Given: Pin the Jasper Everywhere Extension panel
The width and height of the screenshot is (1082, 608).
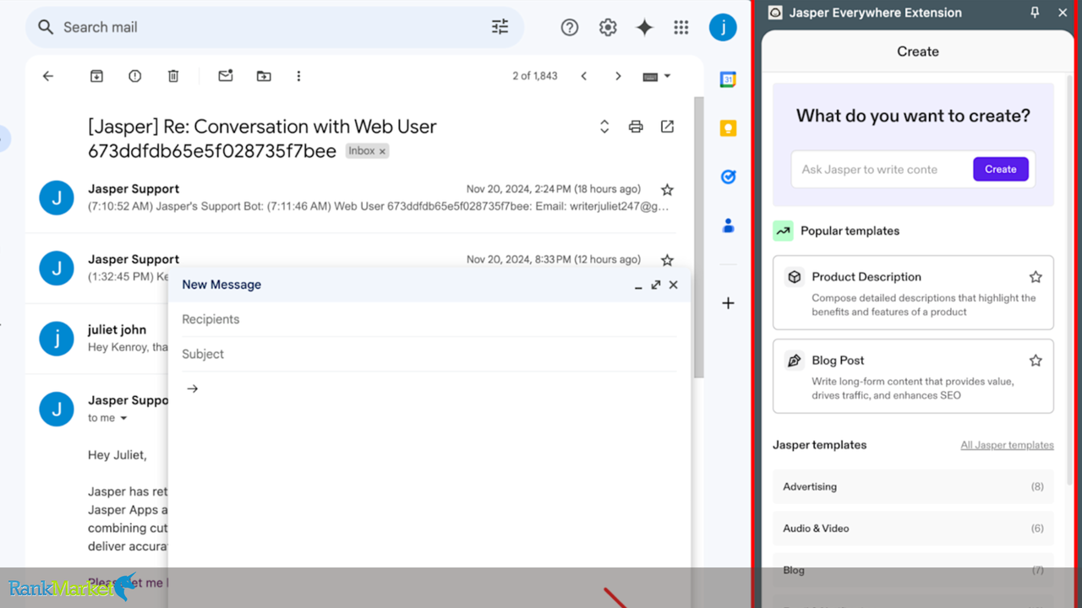Looking at the screenshot, I should click(1035, 13).
